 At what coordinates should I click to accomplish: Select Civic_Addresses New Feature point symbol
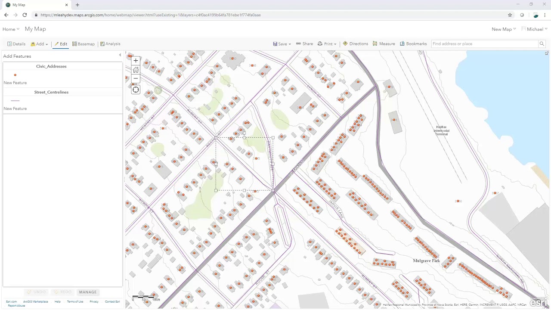(15, 75)
